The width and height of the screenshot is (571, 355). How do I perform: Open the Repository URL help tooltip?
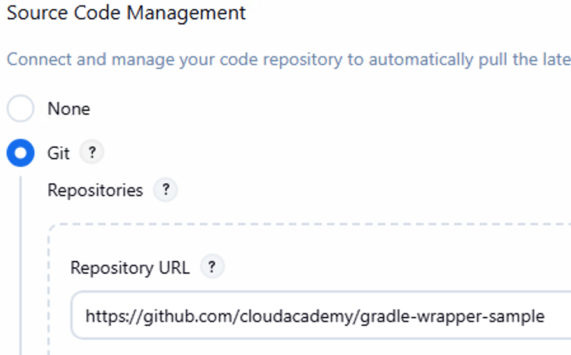coord(212,268)
